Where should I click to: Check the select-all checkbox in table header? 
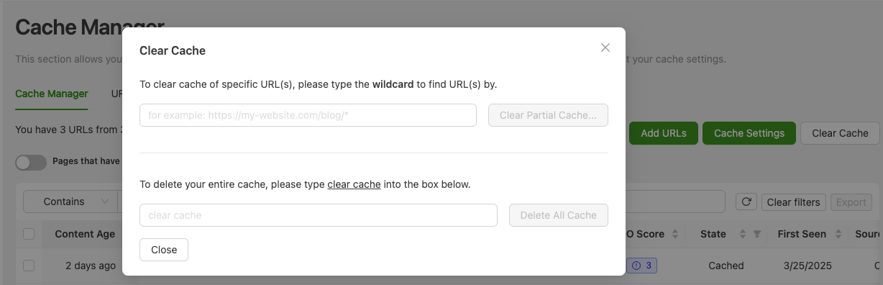29,234
